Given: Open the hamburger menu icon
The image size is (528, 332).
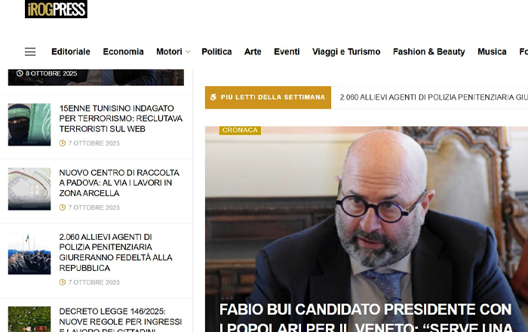Looking at the screenshot, I should coord(30,51).
